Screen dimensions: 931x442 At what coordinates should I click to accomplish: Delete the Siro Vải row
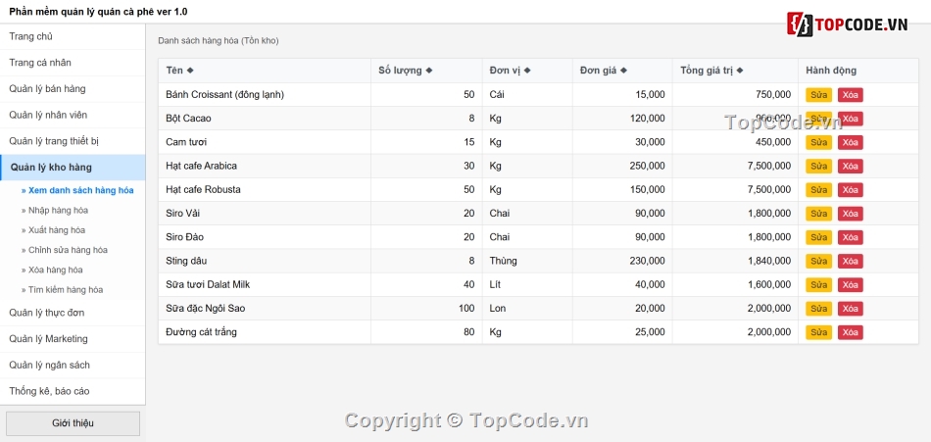pyautogui.click(x=851, y=214)
